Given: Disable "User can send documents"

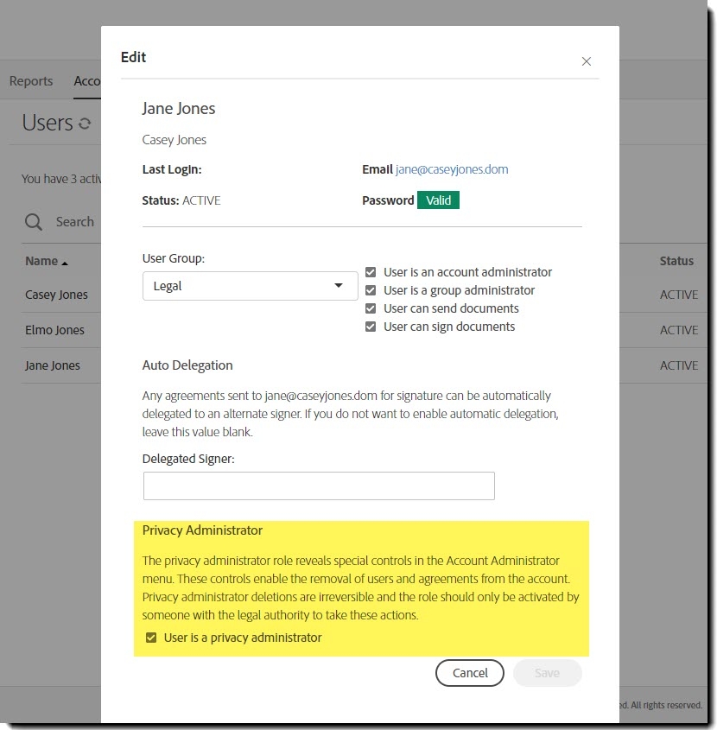Looking at the screenshot, I should coord(371,308).
